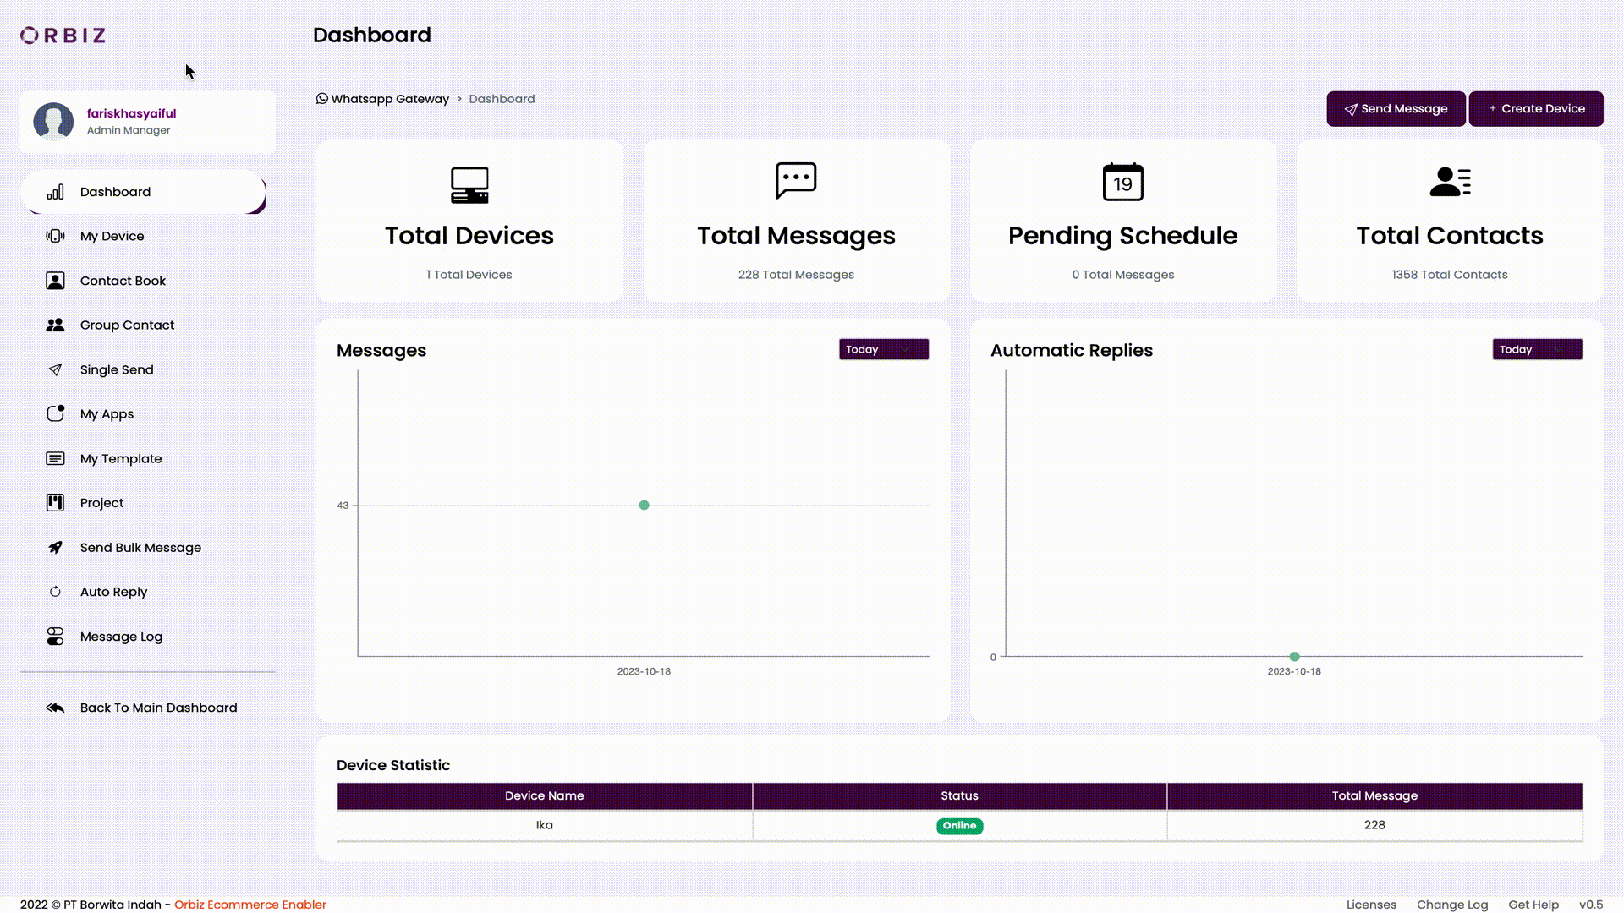This screenshot has height=913, width=1624.
Task: Open the Contact Book icon in sidebar
Action: pos(55,280)
